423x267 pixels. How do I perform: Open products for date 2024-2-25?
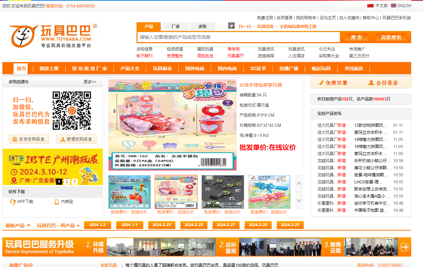tap(290, 225)
